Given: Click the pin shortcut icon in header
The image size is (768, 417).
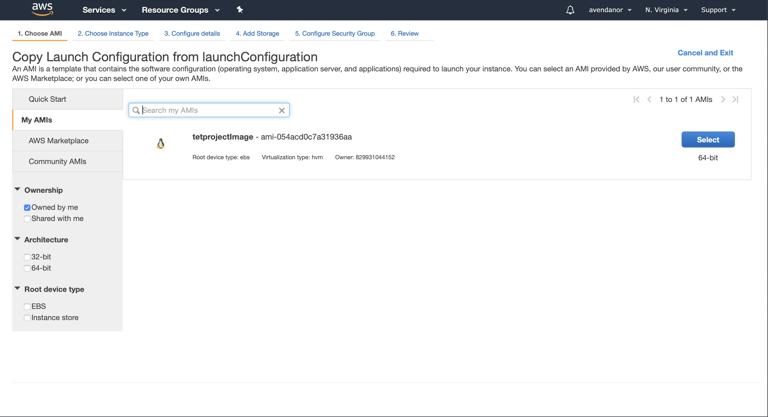Looking at the screenshot, I should pyautogui.click(x=240, y=10).
